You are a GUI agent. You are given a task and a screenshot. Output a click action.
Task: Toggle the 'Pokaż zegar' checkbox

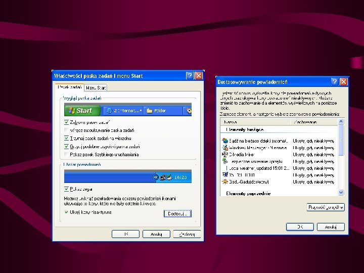click(x=66, y=189)
